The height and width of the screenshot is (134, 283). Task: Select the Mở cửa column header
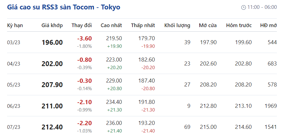pos(208,26)
